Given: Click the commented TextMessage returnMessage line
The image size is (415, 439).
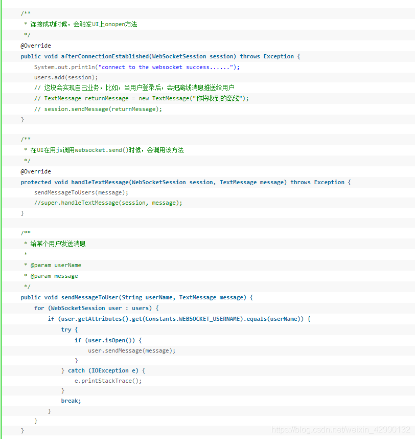Looking at the screenshot, I should [x=142, y=99].
